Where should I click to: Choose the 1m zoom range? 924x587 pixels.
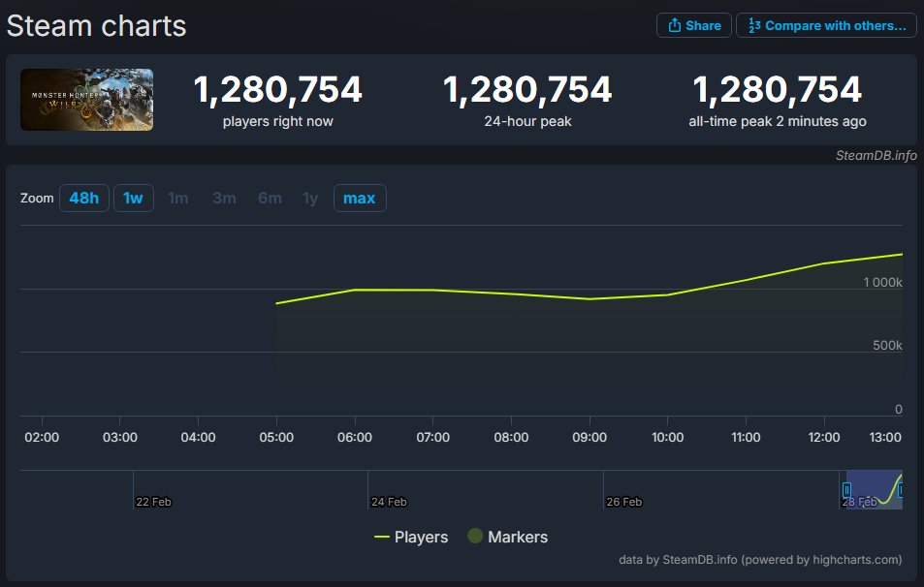178,198
